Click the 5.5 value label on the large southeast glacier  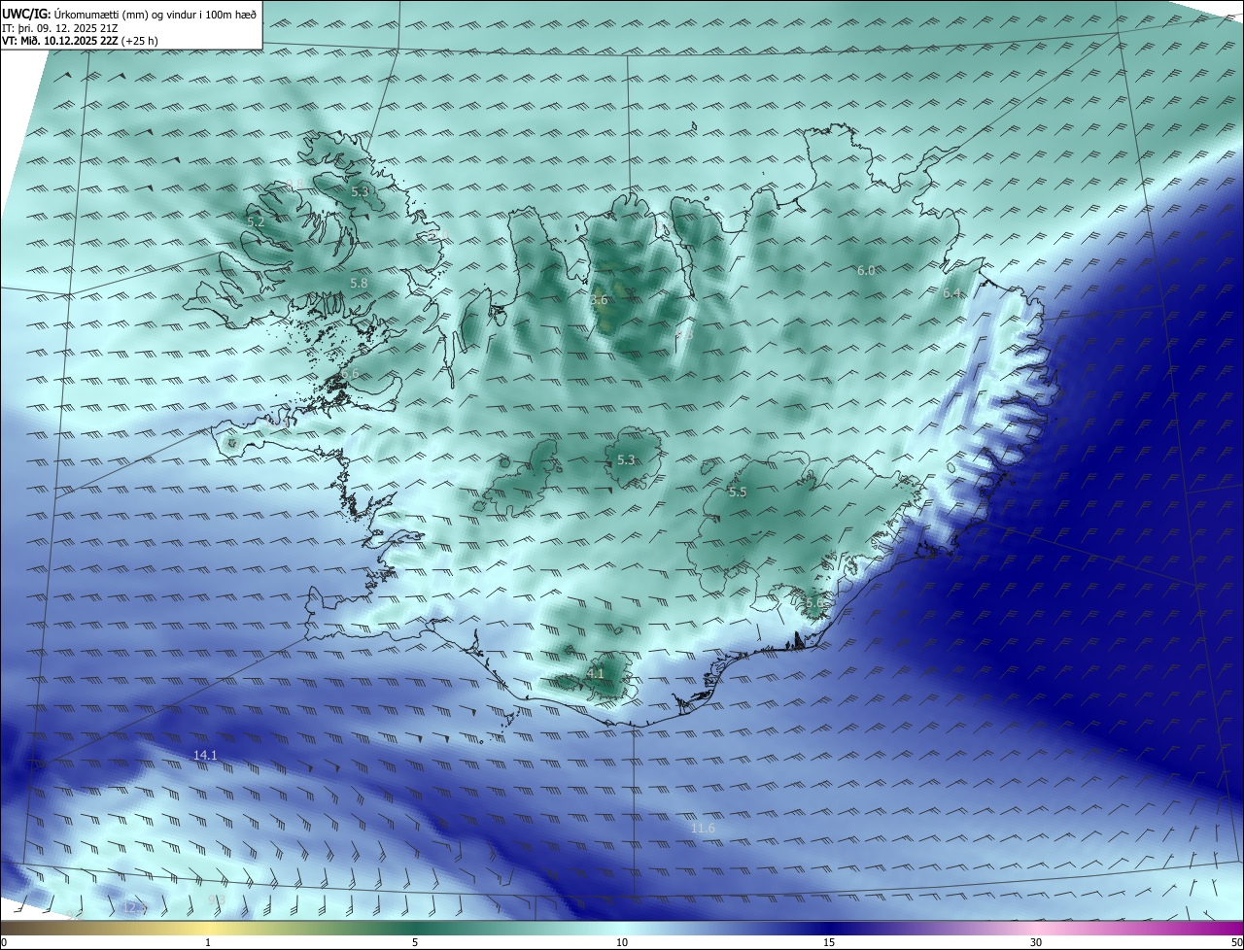738,492
